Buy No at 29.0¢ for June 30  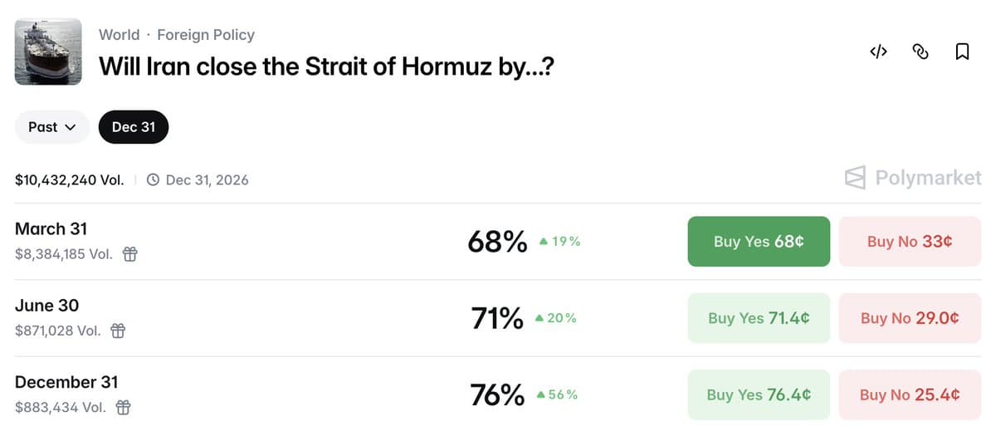(910, 318)
